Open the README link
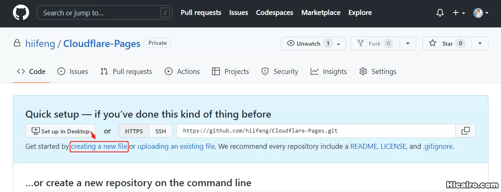This screenshot has height=192, width=501. coord(364,146)
